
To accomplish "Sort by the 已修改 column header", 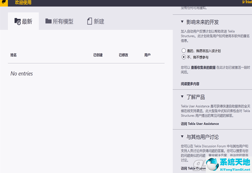I will pos(123,55).
